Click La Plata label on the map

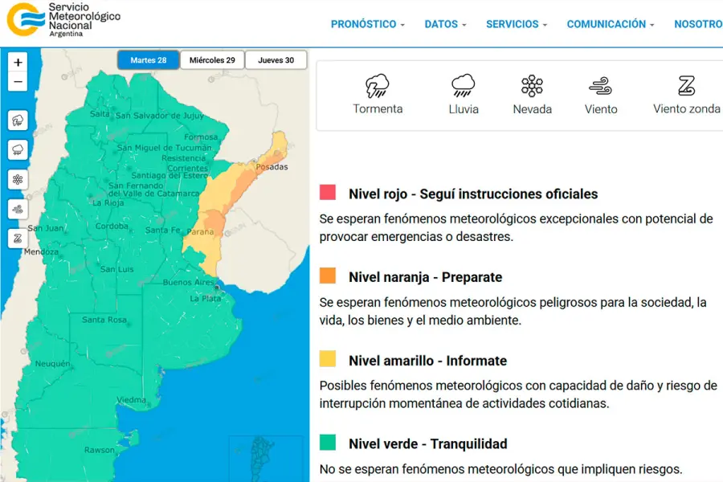[x=206, y=298]
